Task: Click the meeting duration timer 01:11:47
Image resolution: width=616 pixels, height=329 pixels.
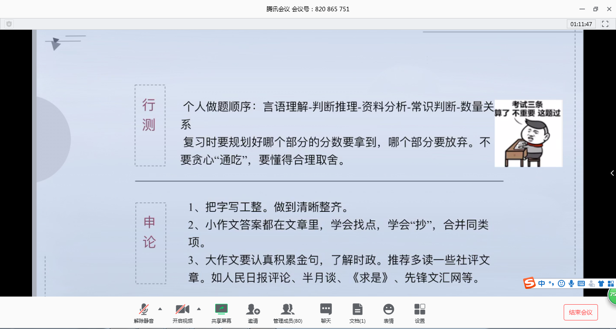Action: point(581,24)
